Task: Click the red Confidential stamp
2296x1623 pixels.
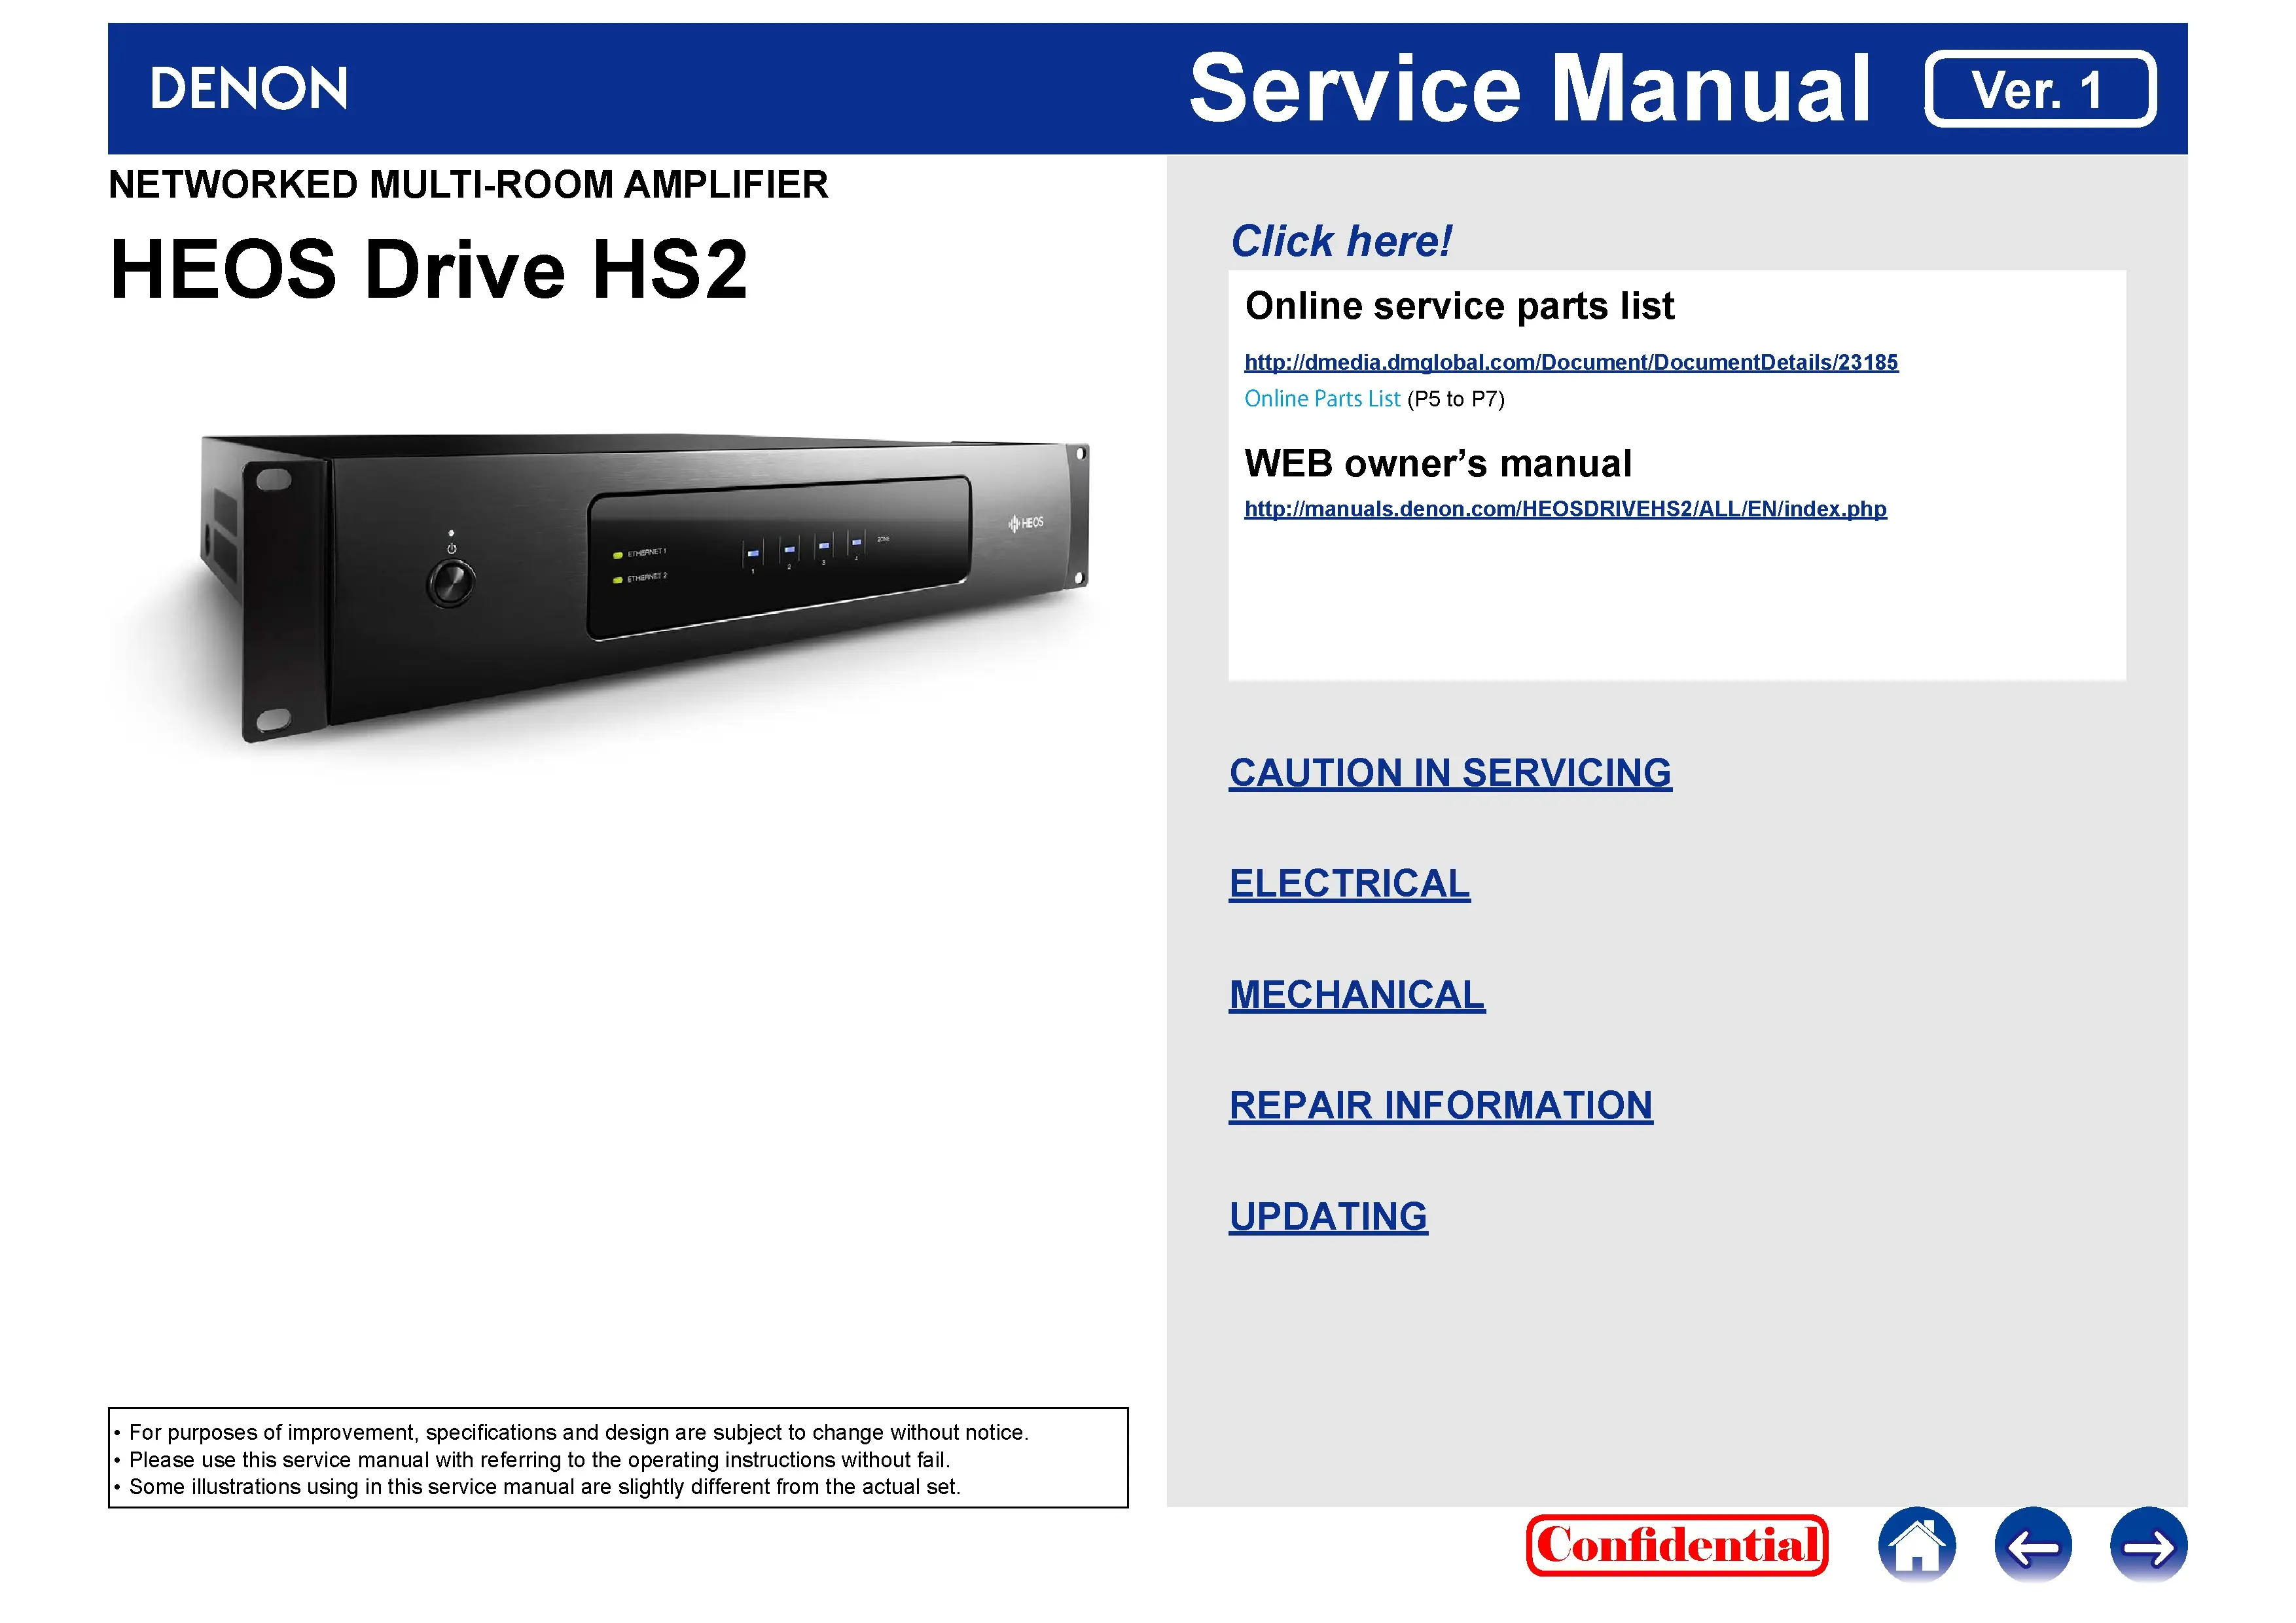Action: coord(1676,1545)
